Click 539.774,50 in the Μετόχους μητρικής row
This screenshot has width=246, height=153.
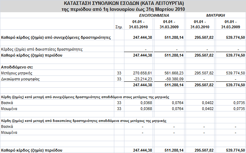(x=236, y=73)
